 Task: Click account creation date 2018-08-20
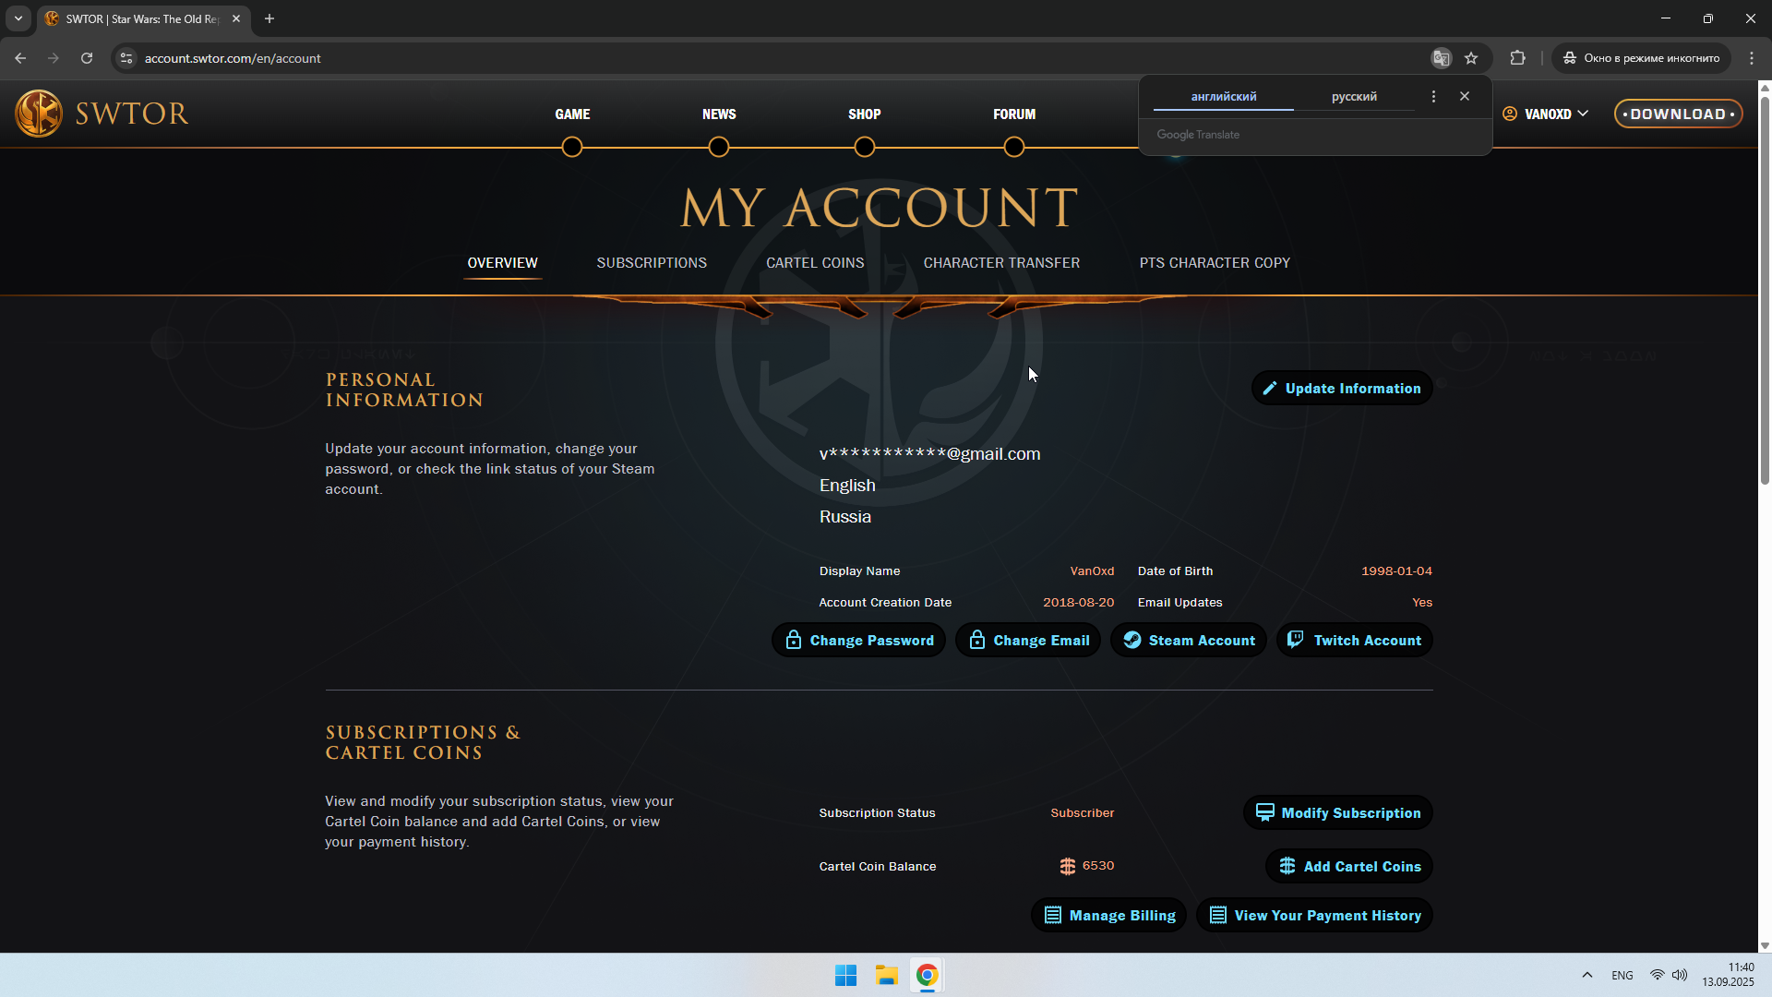(1079, 603)
